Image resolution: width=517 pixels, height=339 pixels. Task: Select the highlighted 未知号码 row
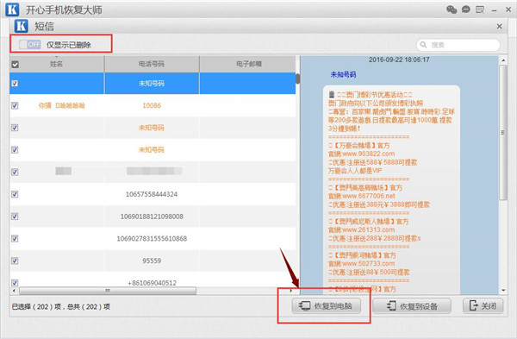click(x=153, y=83)
